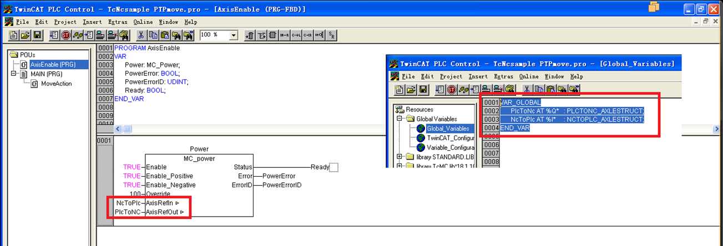This screenshot has width=723, height=246.
Task: Open Window menu in Global_Variables window
Action: (x=554, y=76)
